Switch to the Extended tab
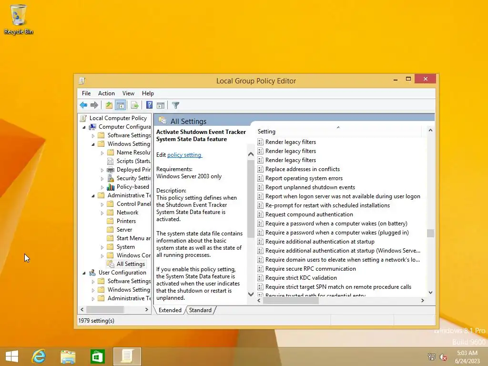Image resolution: width=488 pixels, height=366 pixels. (x=170, y=310)
